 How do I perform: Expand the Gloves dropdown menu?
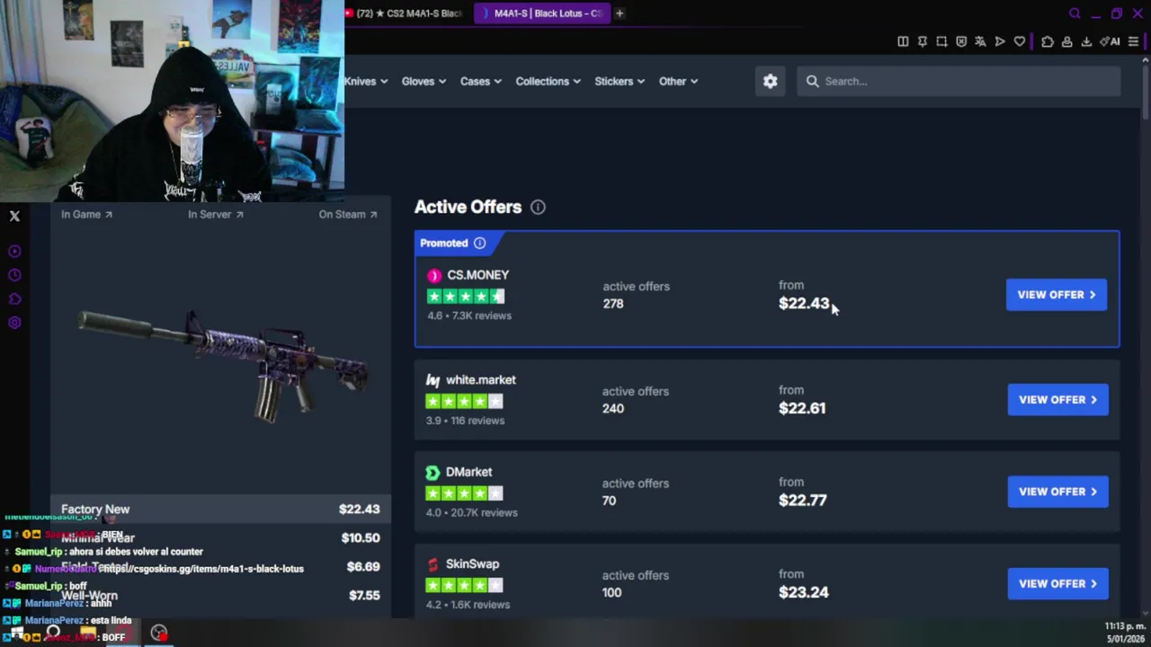(x=424, y=81)
